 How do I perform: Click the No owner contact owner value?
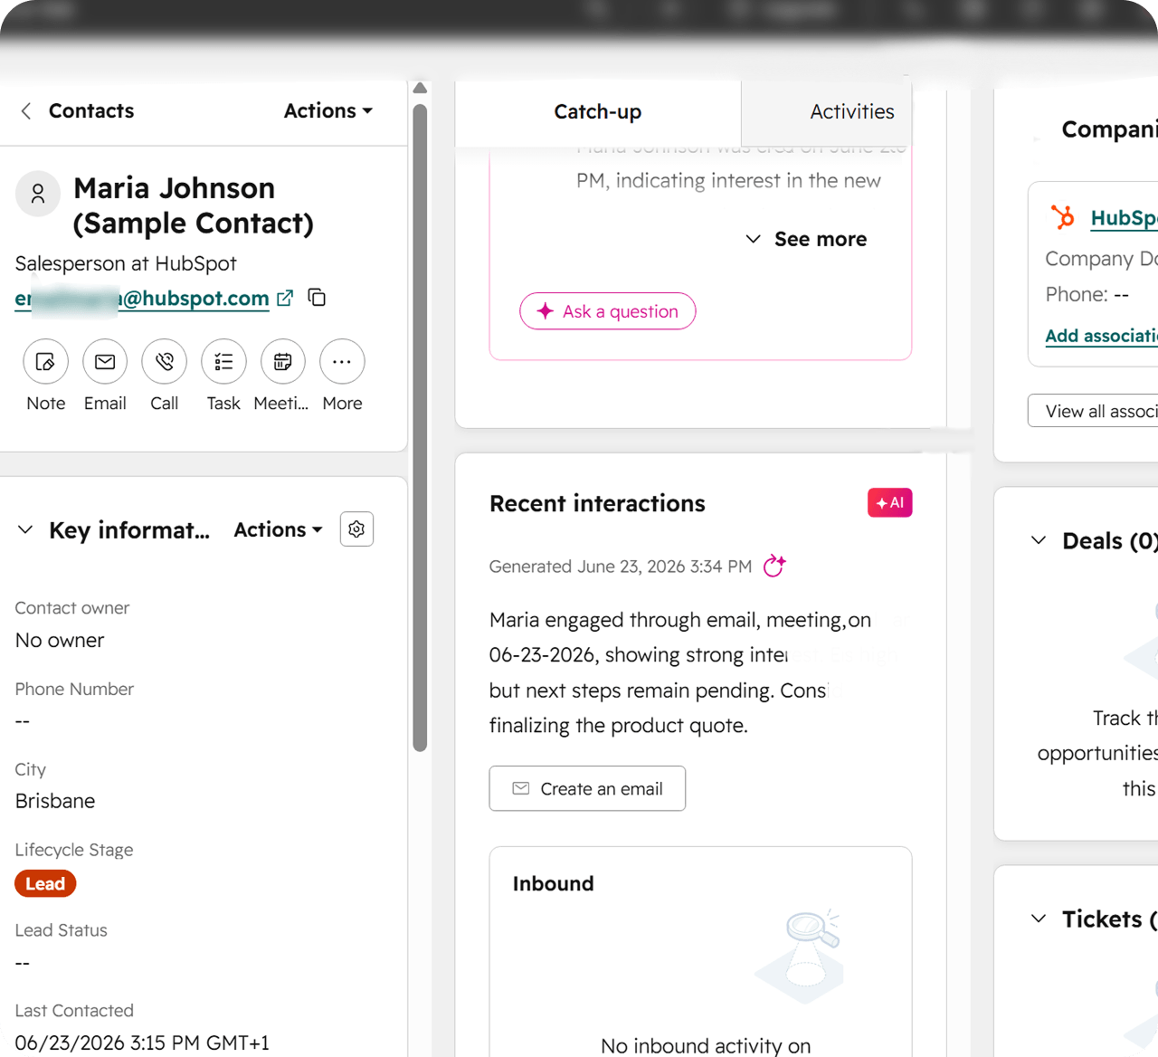click(60, 640)
